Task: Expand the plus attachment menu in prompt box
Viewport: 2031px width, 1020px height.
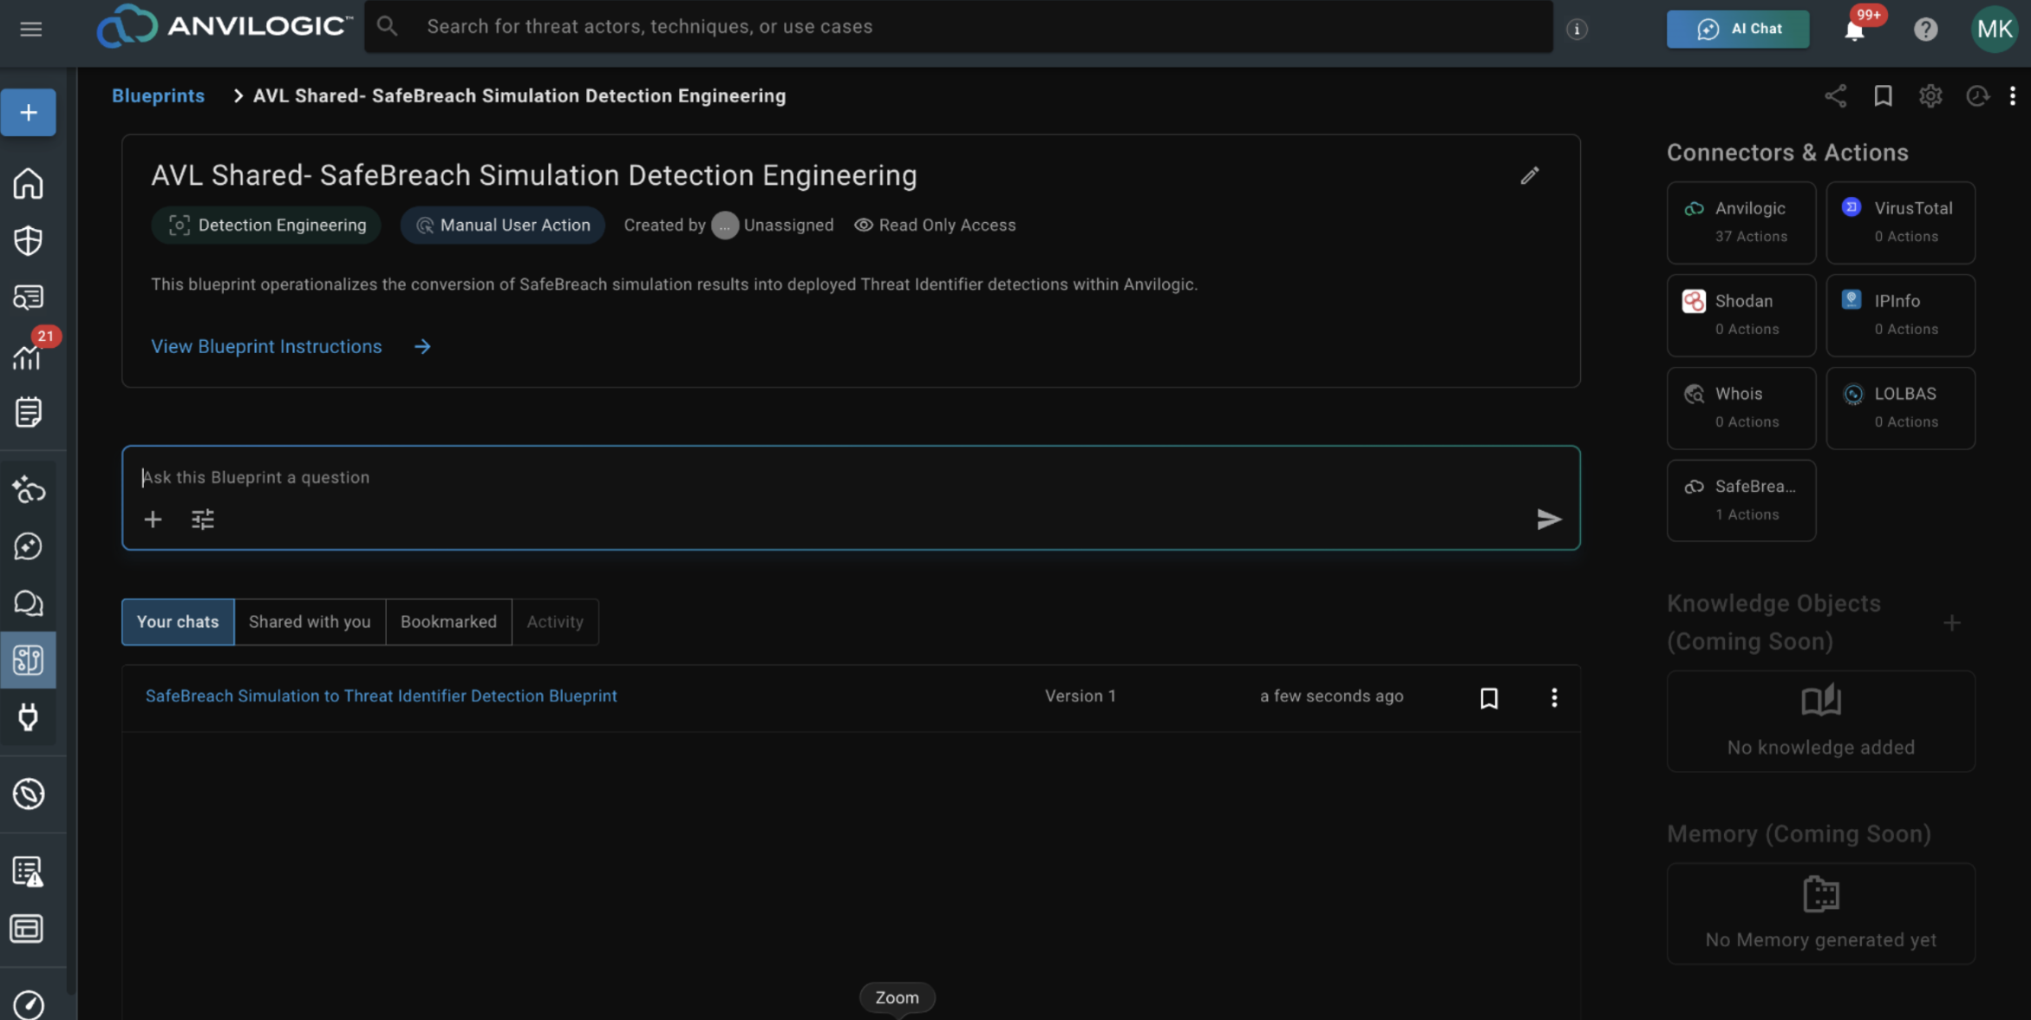Action: click(153, 519)
